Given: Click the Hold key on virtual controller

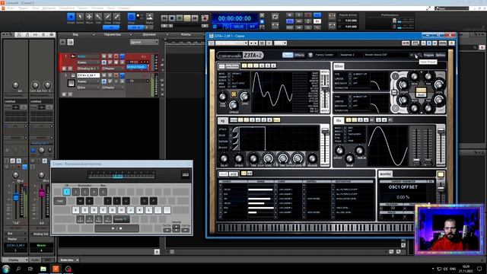Looking at the screenshot, I should (59, 201).
